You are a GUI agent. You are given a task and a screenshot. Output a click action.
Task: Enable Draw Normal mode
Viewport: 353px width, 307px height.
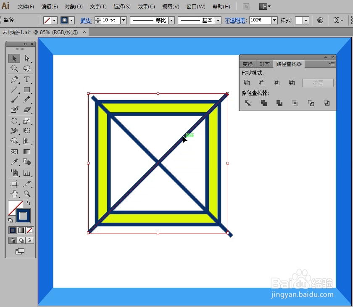(13, 240)
